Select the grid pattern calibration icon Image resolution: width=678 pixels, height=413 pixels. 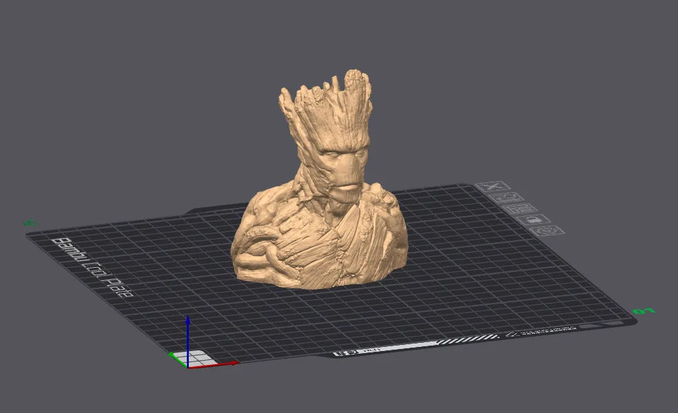point(519,209)
